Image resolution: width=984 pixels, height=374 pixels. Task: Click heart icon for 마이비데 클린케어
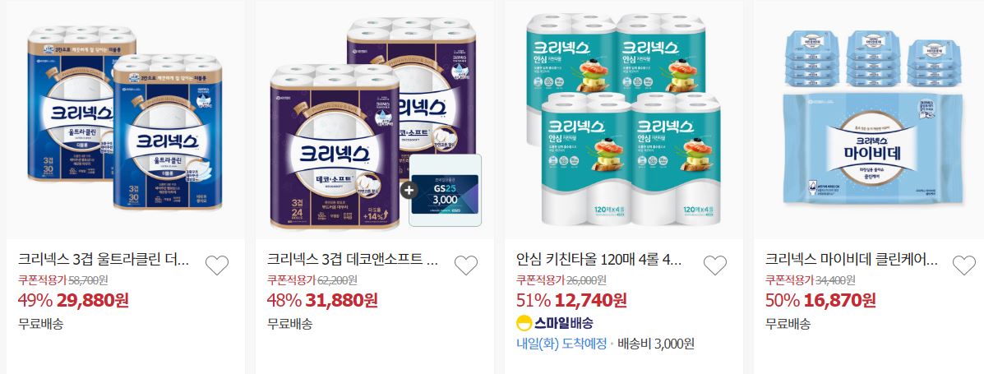tap(964, 265)
